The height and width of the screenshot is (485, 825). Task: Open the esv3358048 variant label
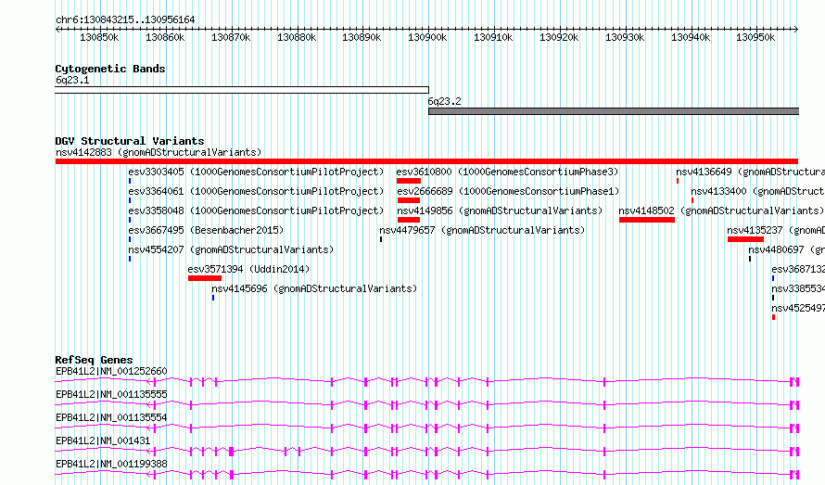pos(256,211)
